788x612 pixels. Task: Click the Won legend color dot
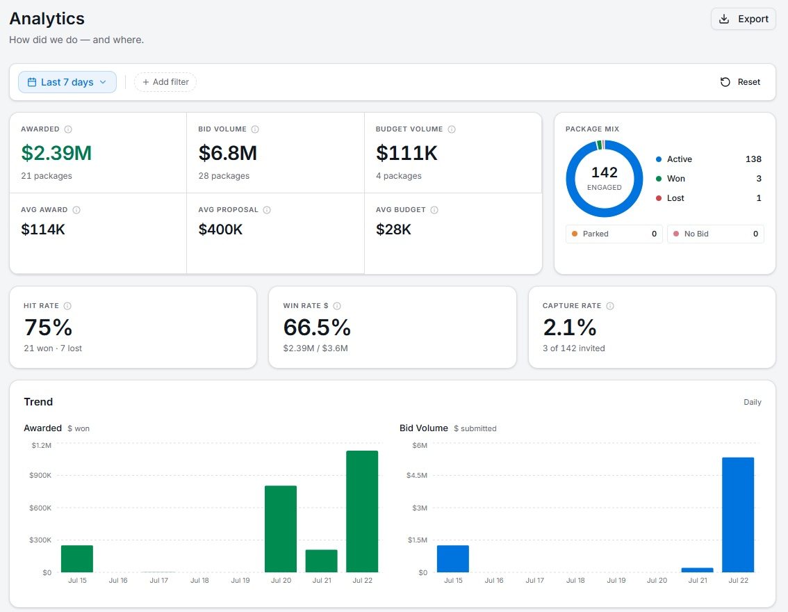point(658,179)
